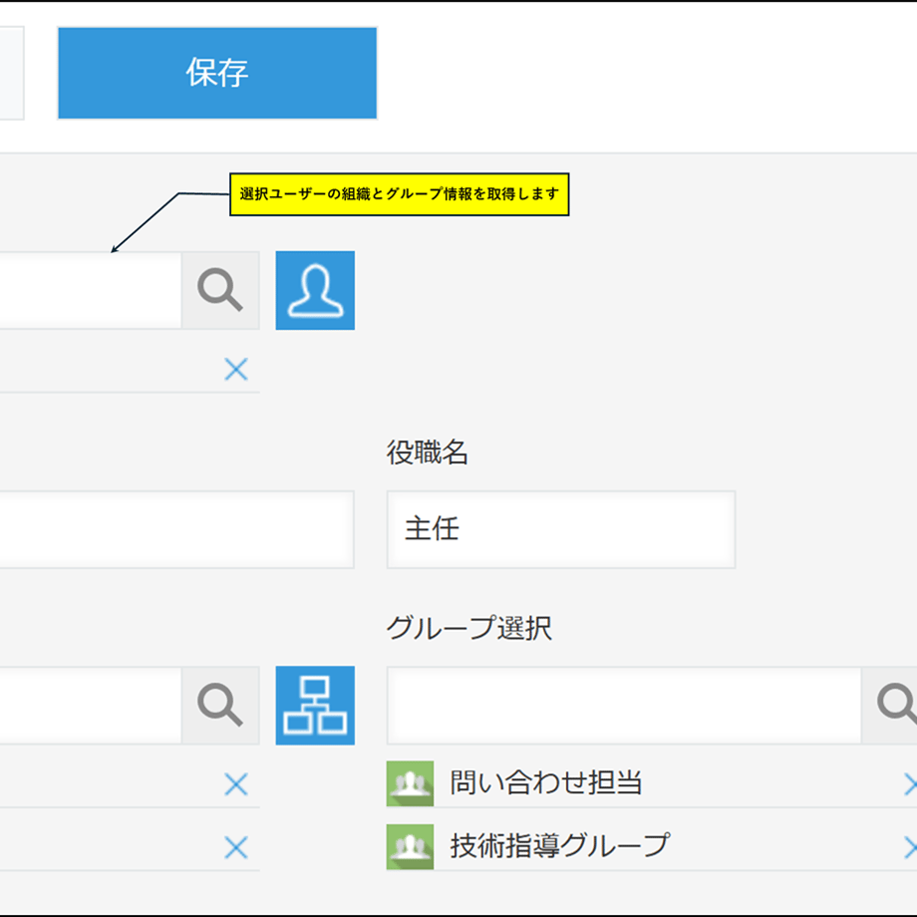Click blue user picker icon
The height and width of the screenshot is (917, 917).
coord(315,291)
